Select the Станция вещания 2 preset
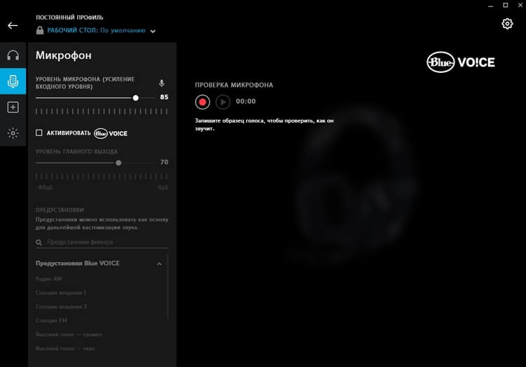The width and height of the screenshot is (526, 367). 61,306
